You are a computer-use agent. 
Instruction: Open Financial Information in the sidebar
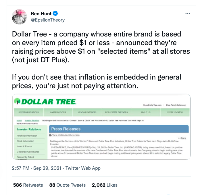27,136
